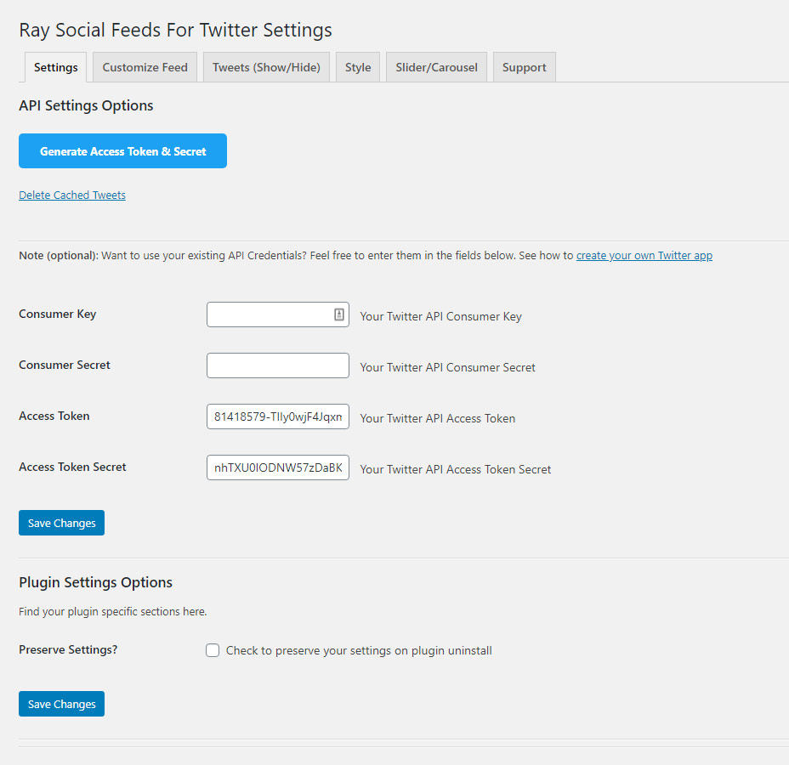This screenshot has height=765, width=789.
Task: Click the API Settings Options heading
Action: [86, 105]
